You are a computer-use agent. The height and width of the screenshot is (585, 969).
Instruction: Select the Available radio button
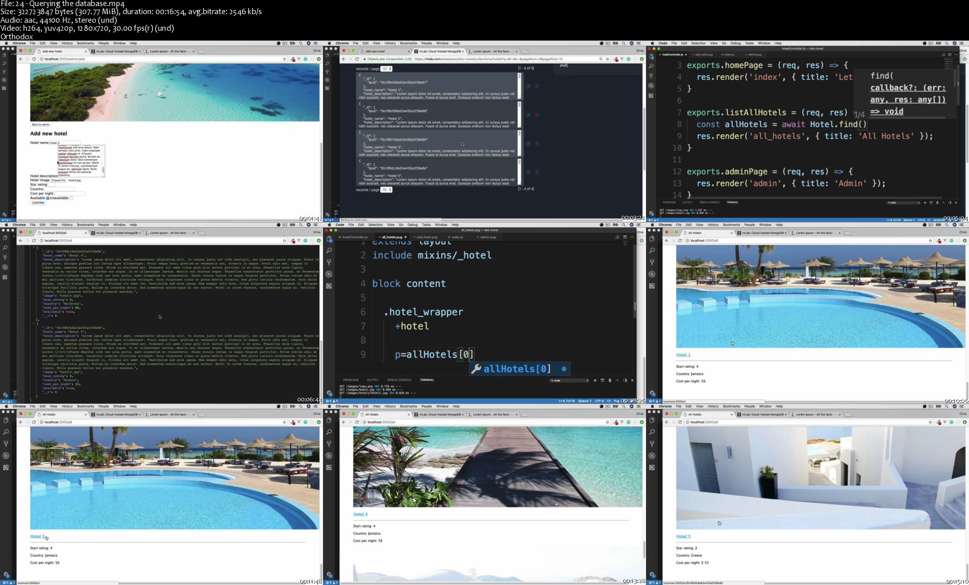pos(48,198)
